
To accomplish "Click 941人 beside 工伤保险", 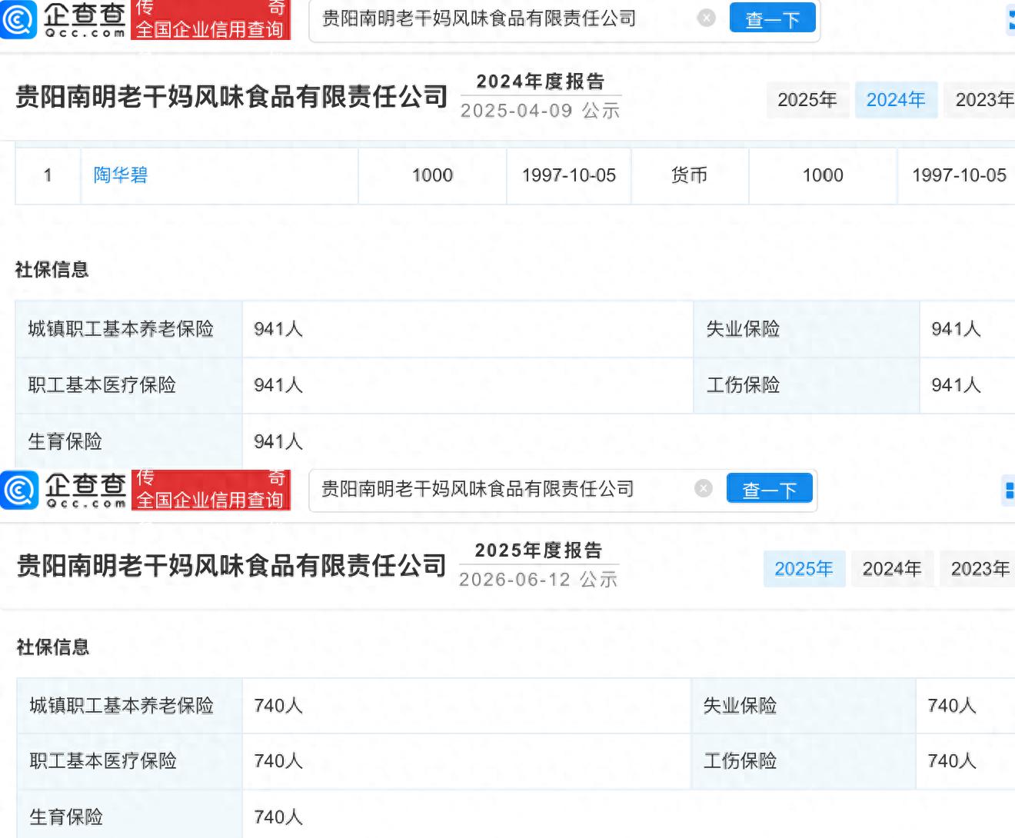I will tap(956, 385).
